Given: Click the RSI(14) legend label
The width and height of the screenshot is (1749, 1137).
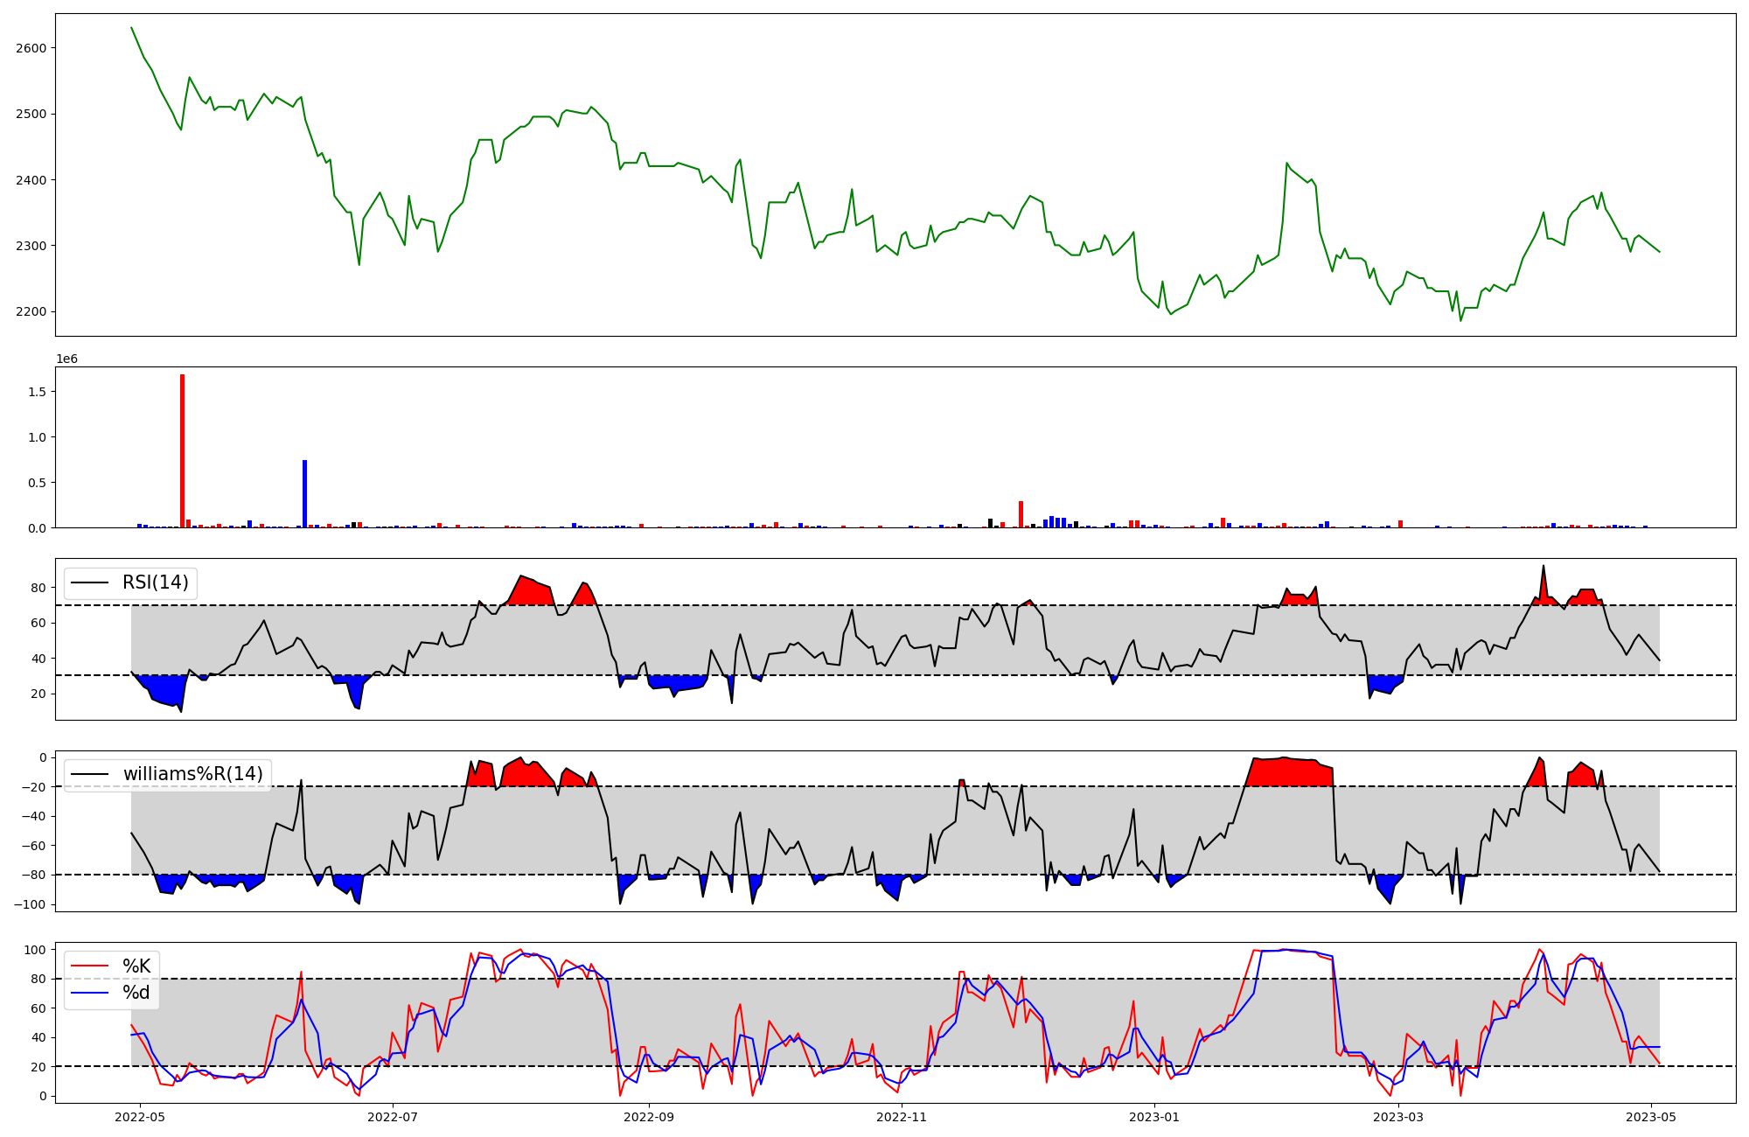Looking at the screenshot, I should pyautogui.click(x=155, y=582).
